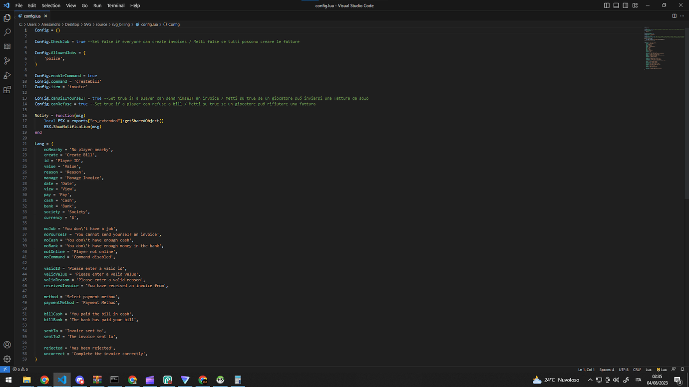This screenshot has height=387, width=689.
Task: Open the editor's More Actions menu
Action: [682, 15]
